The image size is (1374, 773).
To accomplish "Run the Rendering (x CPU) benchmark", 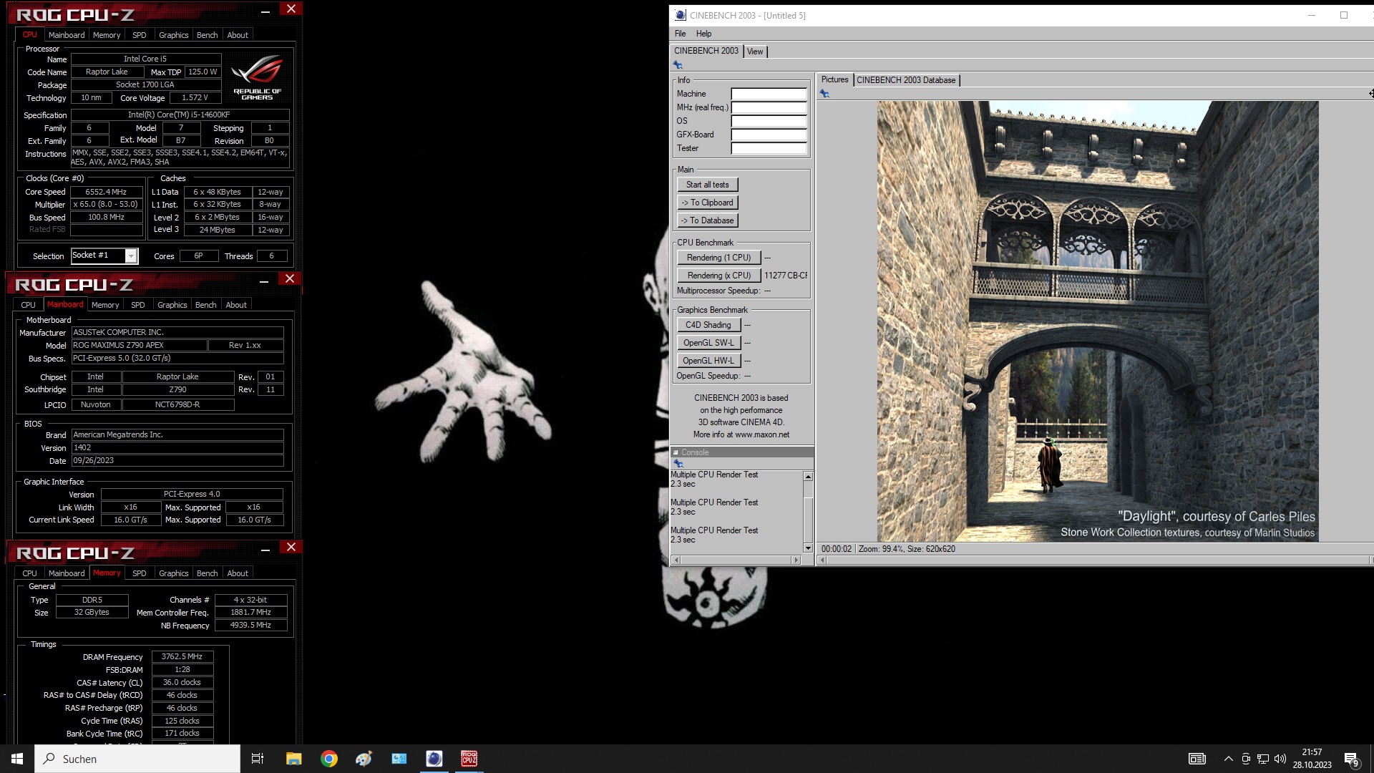I will coord(718,276).
